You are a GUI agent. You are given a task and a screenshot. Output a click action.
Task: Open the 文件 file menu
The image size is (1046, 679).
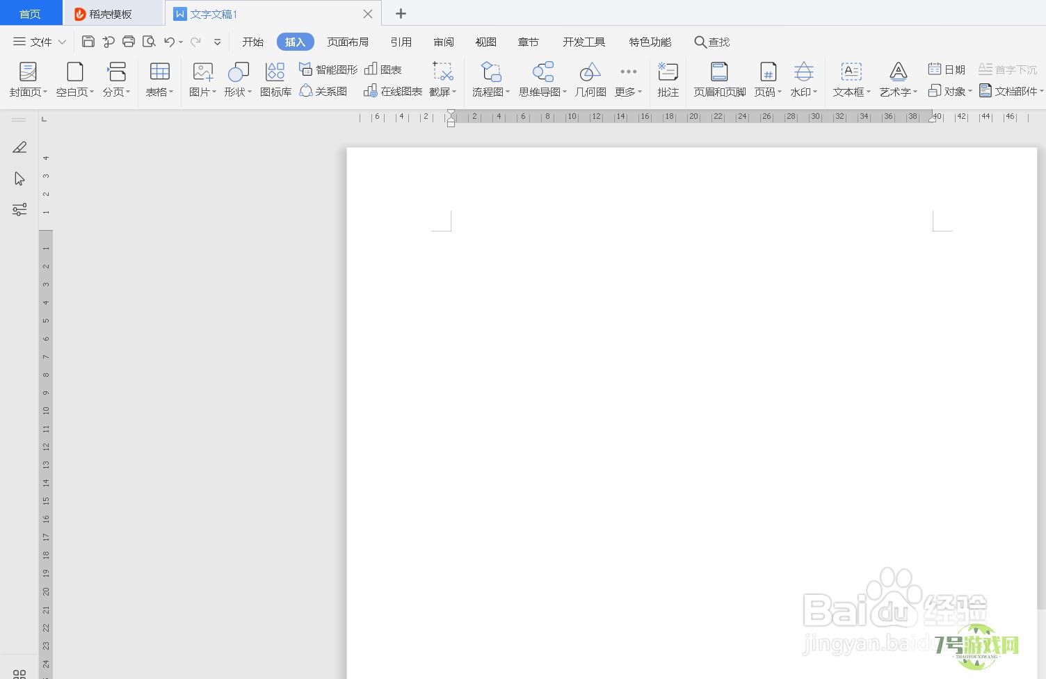click(40, 42)
